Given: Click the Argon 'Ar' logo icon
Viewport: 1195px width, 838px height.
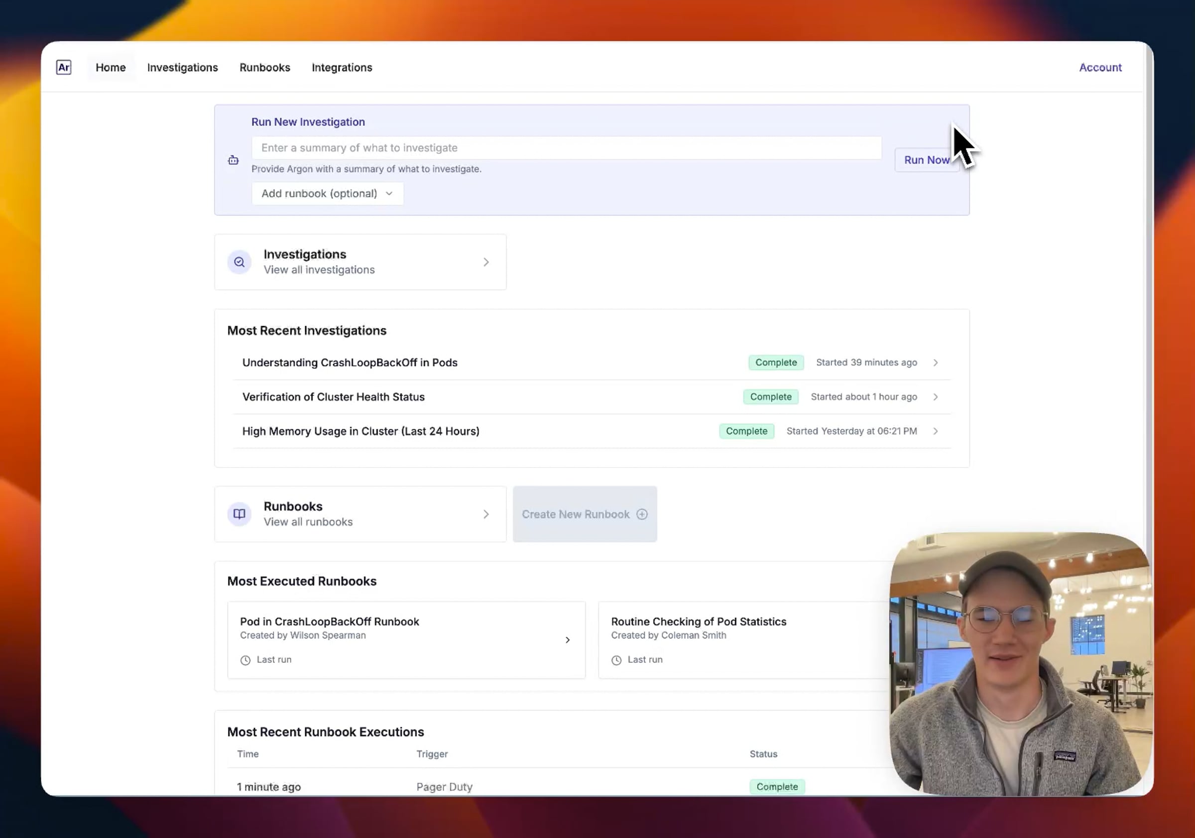Looking at the screenshot, I should [64, 67].
